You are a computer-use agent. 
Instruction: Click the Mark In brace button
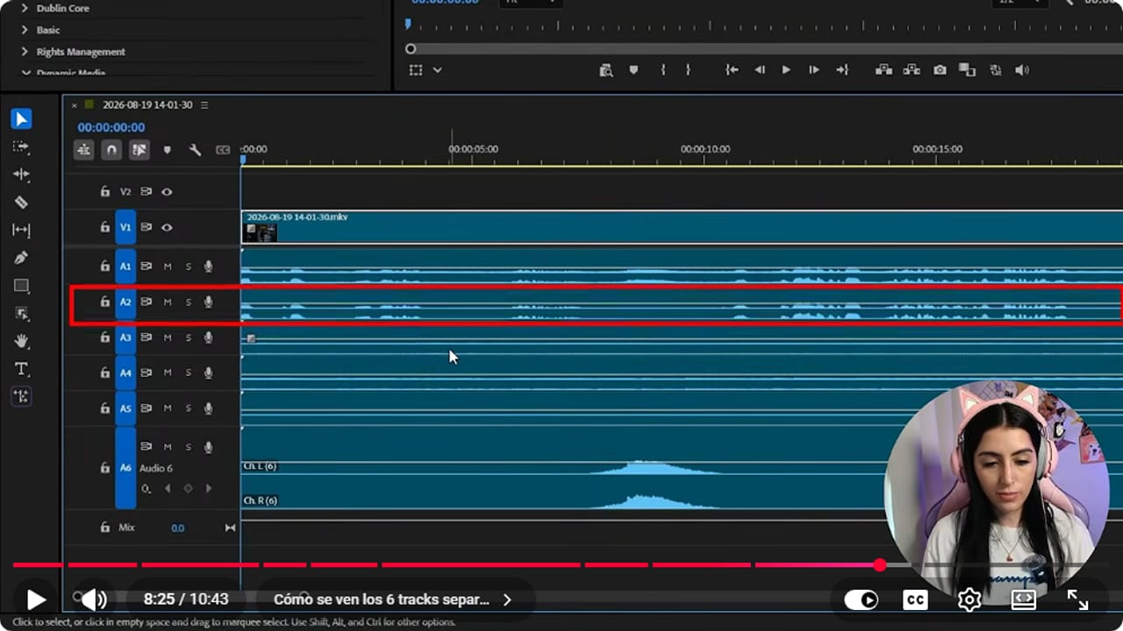663,70
